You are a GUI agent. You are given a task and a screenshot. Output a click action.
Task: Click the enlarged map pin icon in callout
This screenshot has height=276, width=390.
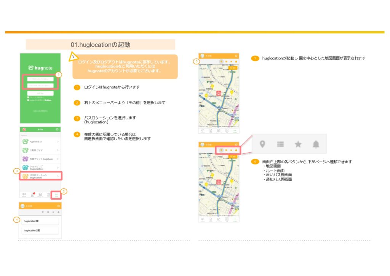[262, 144]
